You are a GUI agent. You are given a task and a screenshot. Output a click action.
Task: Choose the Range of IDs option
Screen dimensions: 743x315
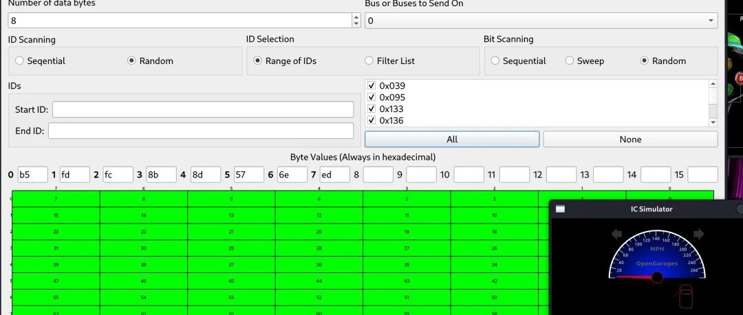(x=285, y=61)
